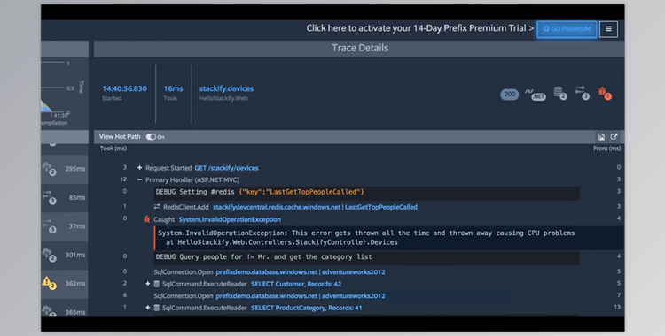Click the DEBUG Query people log line
The width and height of the screenshot is (665, 336).
[x=366, y=257]
